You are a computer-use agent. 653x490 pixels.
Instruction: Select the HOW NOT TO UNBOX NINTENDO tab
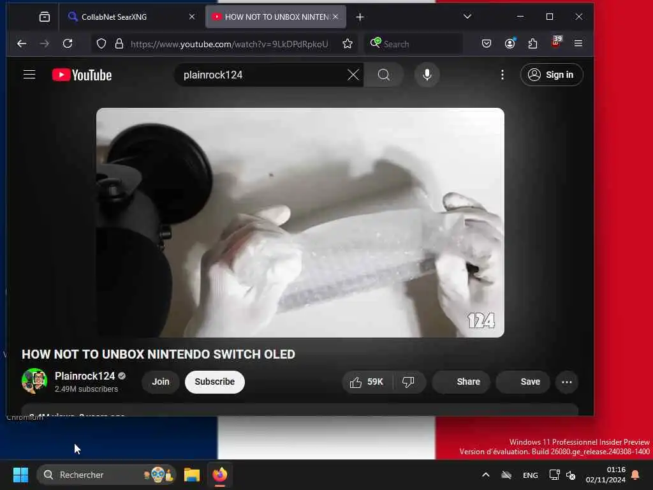pos(275,17)
